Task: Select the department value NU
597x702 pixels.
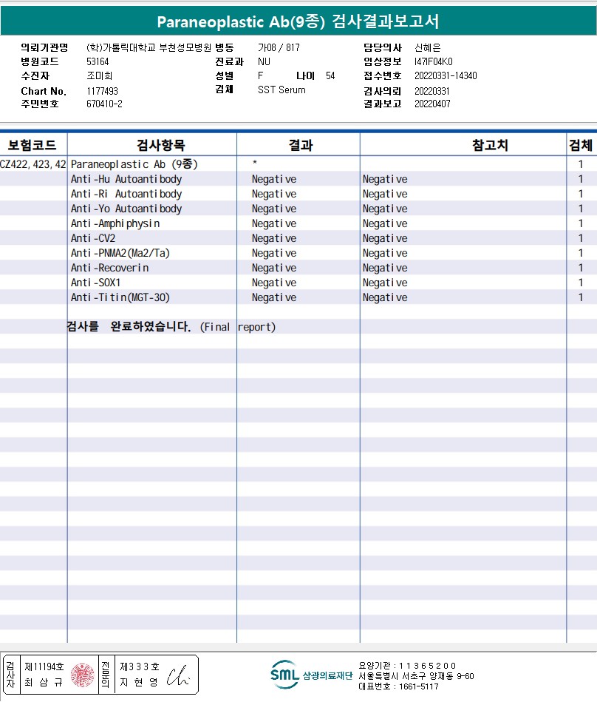Action: click(x=264, y=62)
